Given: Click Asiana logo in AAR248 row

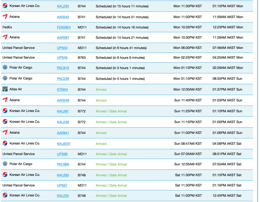Looking at the screenshot, I should (x=5, y=100).
